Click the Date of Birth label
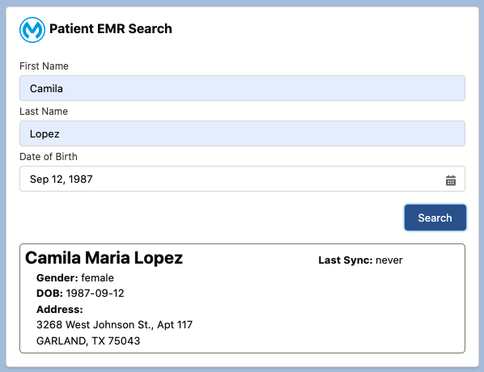 point(49,157)
